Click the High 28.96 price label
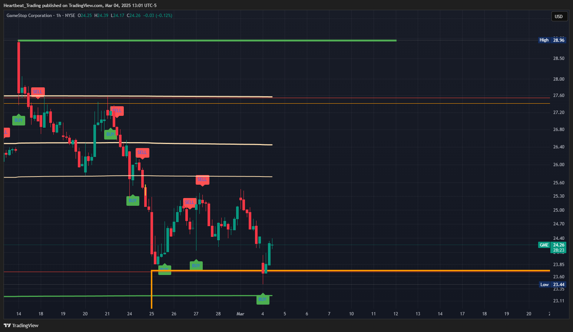The image size is (573, 332). pyautogui.click(x=552, y=40)
